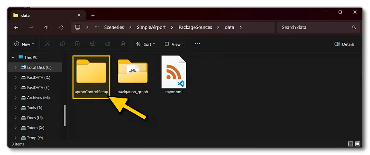Viewport: 370px width, 155px height.
Task: Click the Rename icon in toolbar
Action: (x=93, y=44)
